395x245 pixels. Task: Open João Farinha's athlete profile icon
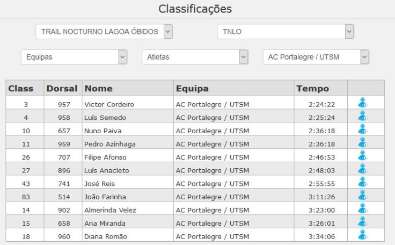pyautogui.click(x=362, y=195)
